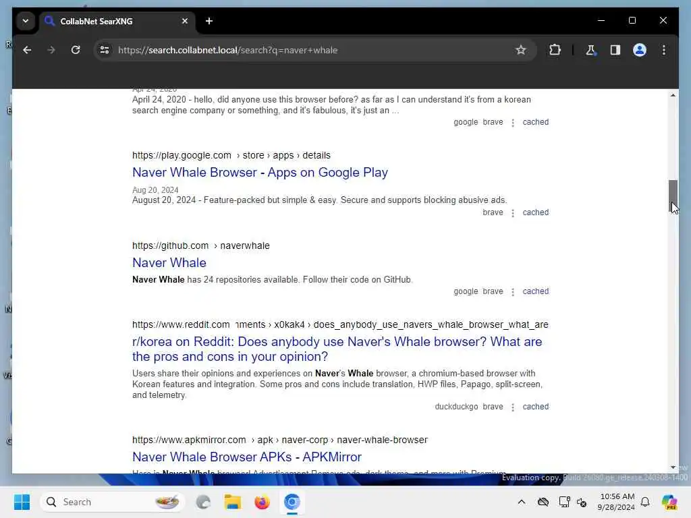Click the address bar URL
Image resolution: width=691 pixels, height=518 pixels.
[x=227, y=50]
